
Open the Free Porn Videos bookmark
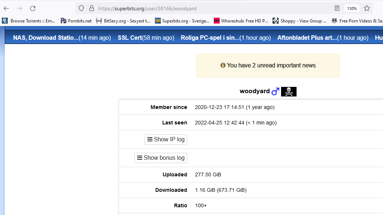pos(357,21)
